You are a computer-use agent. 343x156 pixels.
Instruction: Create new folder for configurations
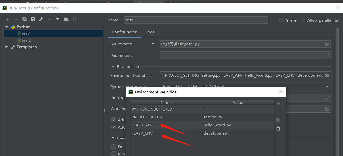pyautogui.click(x=66, y=19)
